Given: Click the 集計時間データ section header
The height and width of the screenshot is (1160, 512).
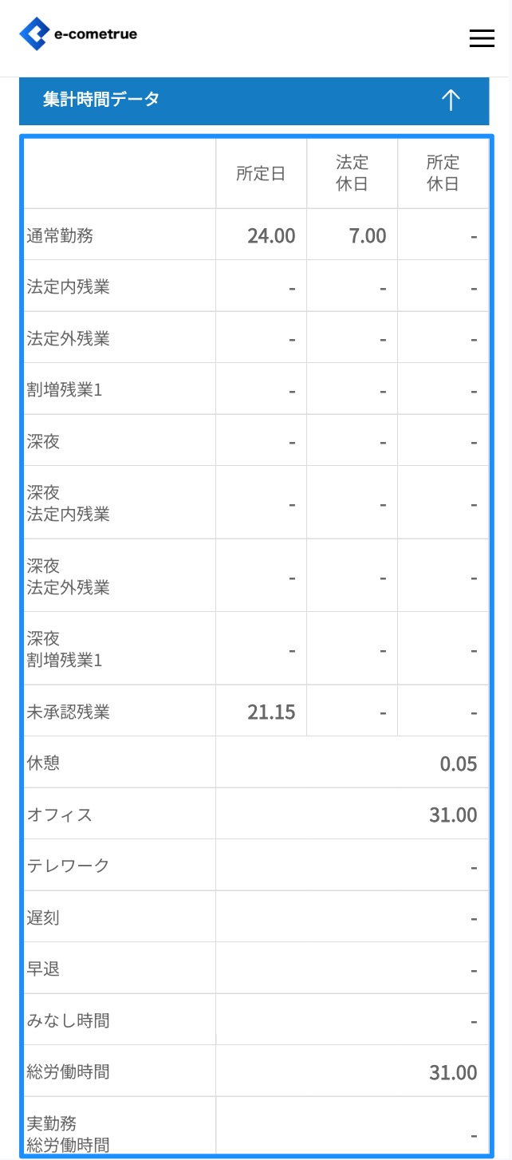Looking at the screenshot, I should point(101,100).
